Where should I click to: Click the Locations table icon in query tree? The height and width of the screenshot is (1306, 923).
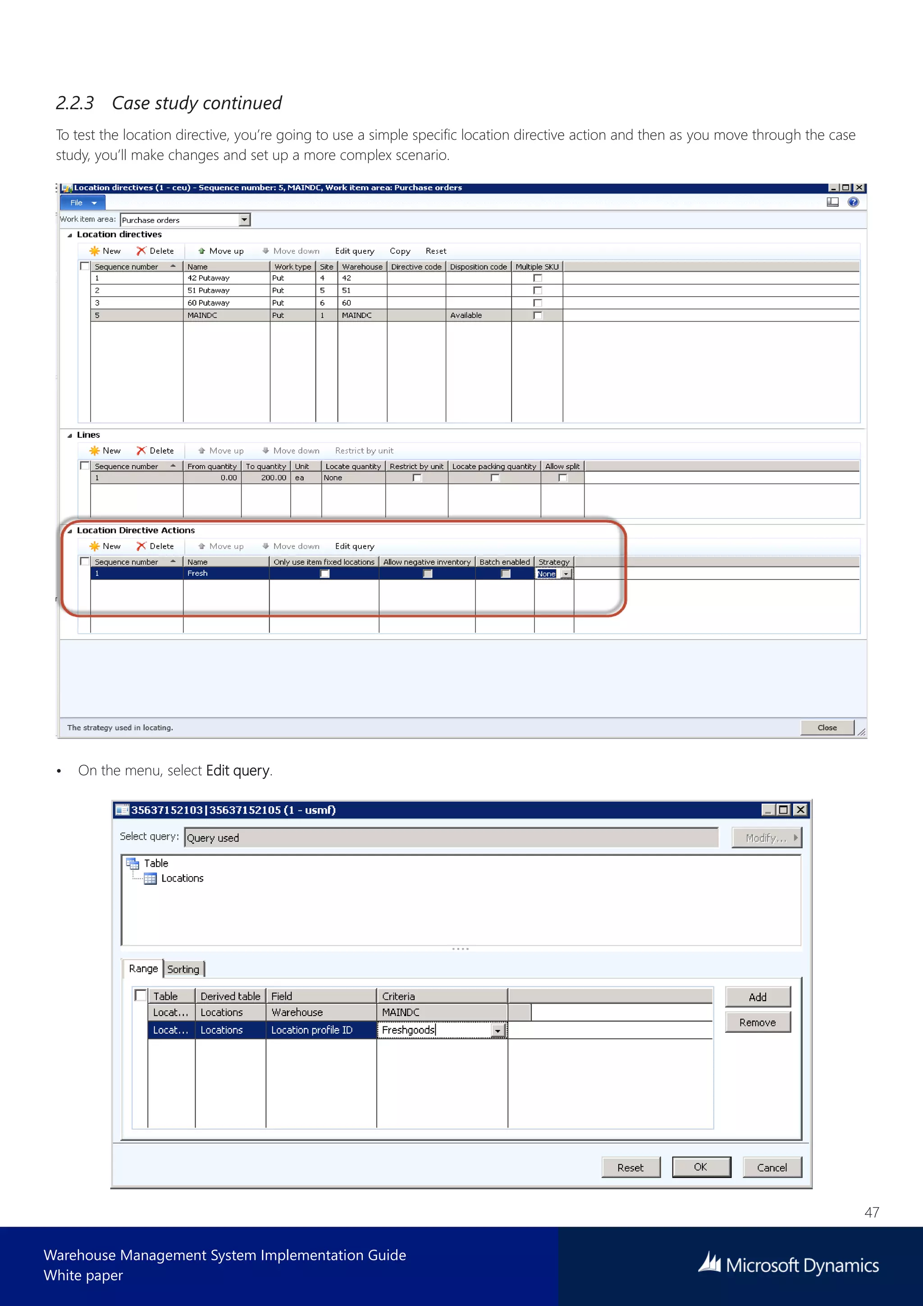150,879
